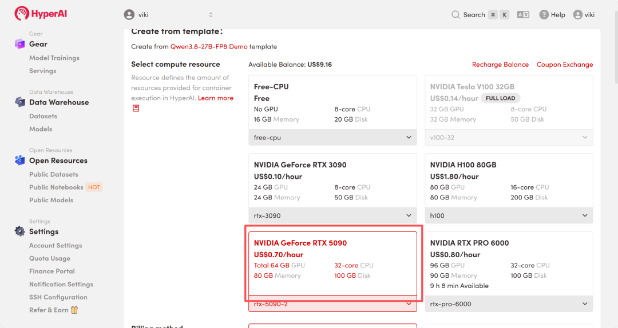Click the gift icon beside Refer & Earn

pos(74,310)
